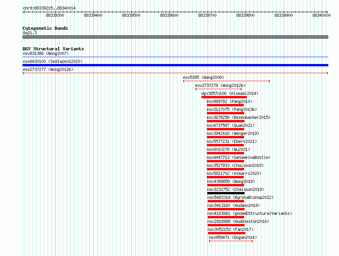Viewport: 339px width, 256px height.
Task: Click the nsv5577231 red bar
Action: [225, 145]
